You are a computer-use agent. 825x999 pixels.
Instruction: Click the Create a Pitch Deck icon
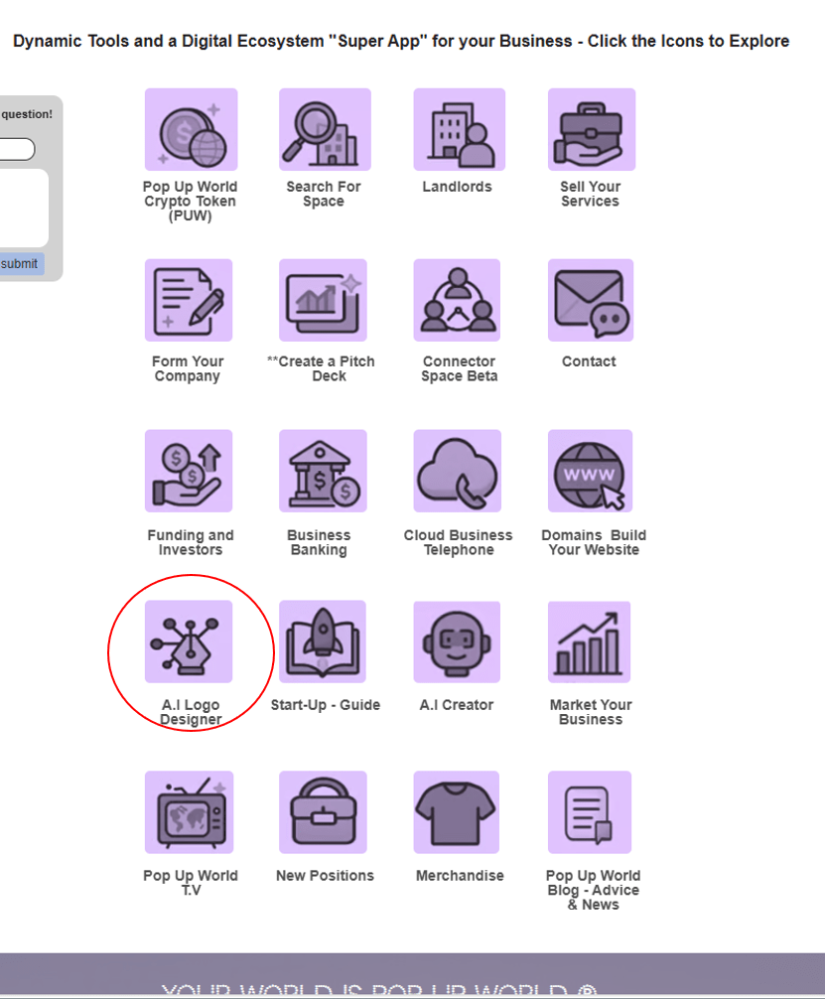tap(323, 301)
